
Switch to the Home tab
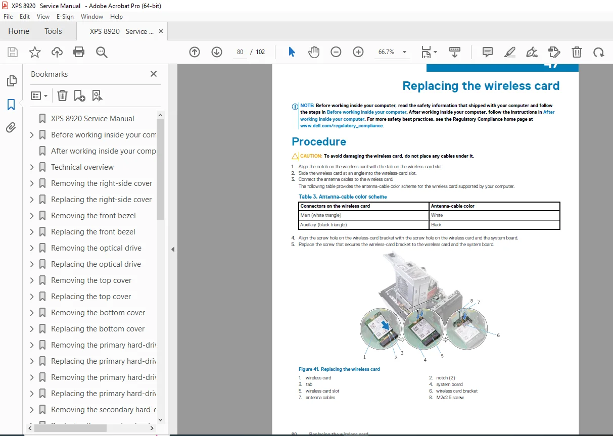pyautogui.click(x=19, y=31)
